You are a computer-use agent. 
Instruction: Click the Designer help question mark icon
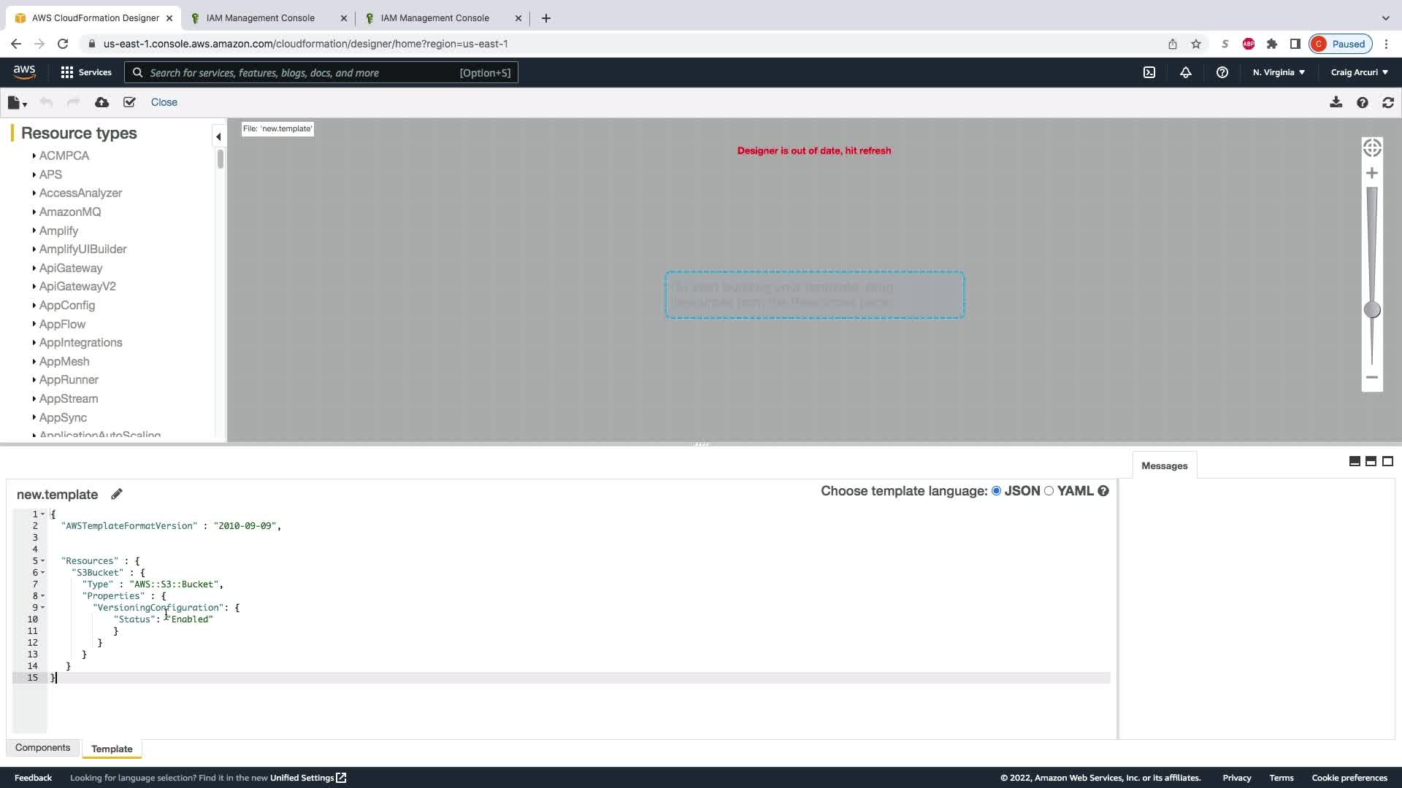(1362, 103)
